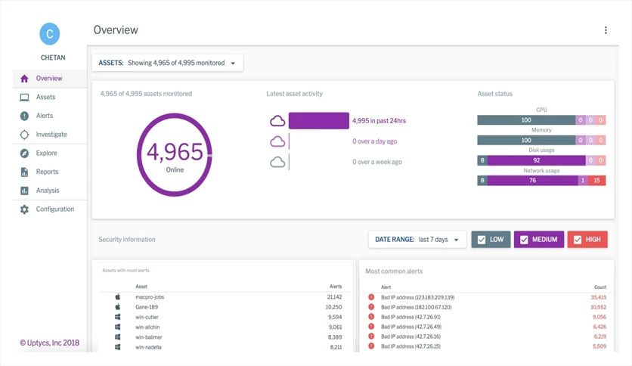Click the Reports document icon
The height and width of the screenshot is (366, 632).
tap(24, 172)
